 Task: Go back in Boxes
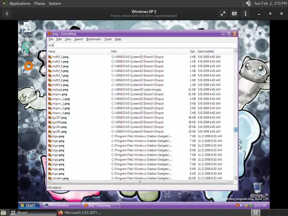pyautogui.click(x=7, y=13)
